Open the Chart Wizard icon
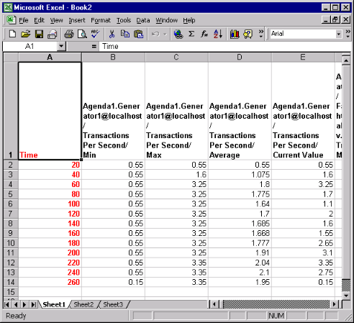The image size is (354, 323). (x=235, y=34)
